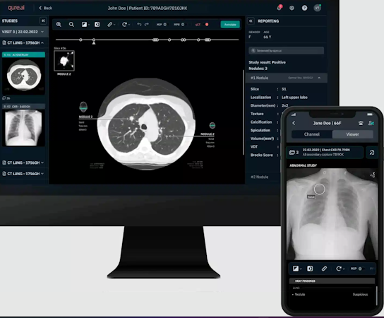Select the Viewer tab on phone
The height and width of the screenshot is (318, 384).
pyautogui.click(x=353, y=134)
